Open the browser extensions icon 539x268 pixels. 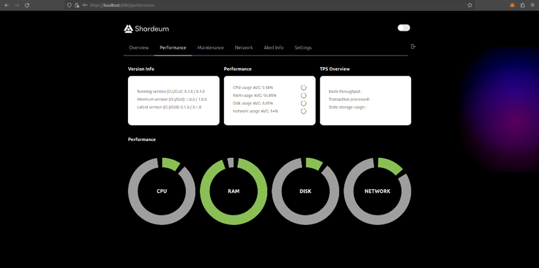512,5
